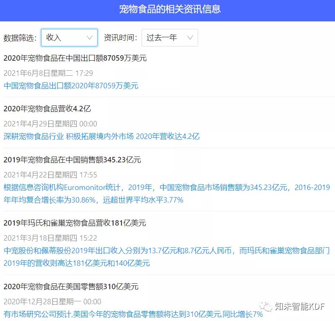Open the 过去一年 time range dropdown

[x=169, y=38]
